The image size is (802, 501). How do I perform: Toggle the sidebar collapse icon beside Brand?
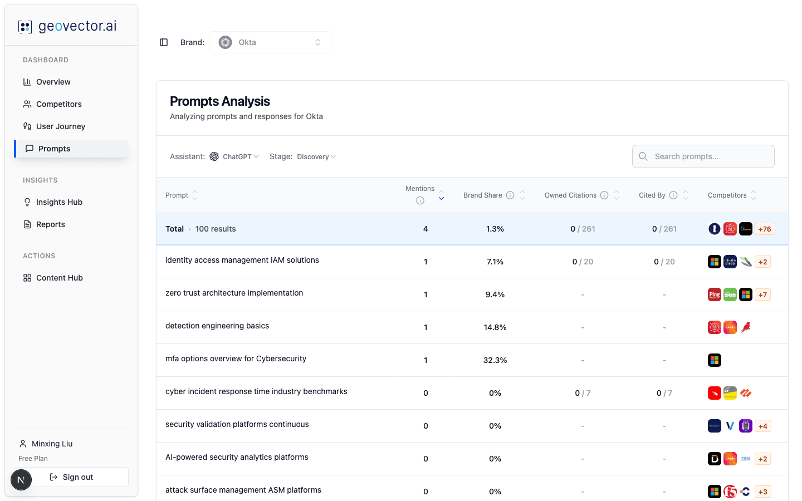coord(163,42)
